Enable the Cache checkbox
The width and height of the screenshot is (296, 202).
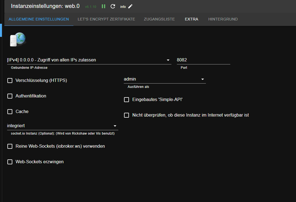pyautogui.click(x=10, y=112)
